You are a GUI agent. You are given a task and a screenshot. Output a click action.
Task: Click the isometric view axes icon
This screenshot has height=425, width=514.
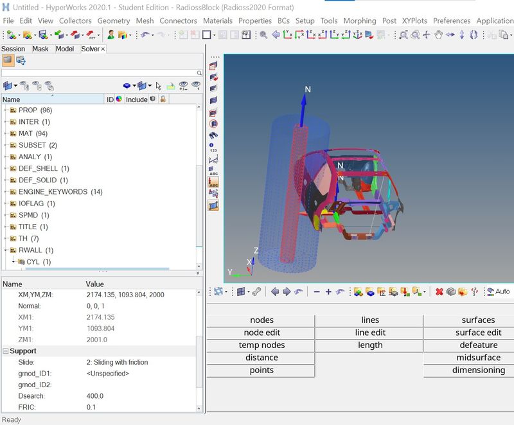357,35
